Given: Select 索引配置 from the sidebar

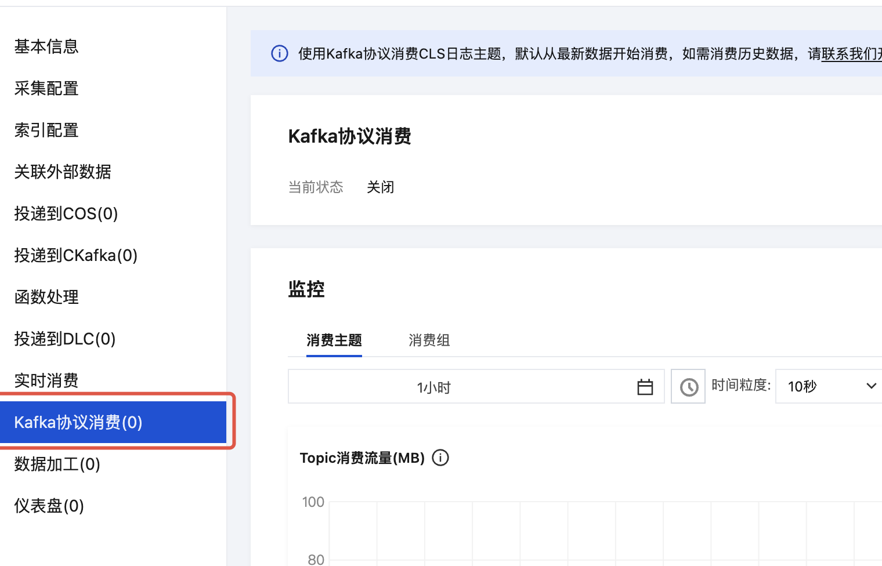Looking at the screenshot, I should [46, 130].
